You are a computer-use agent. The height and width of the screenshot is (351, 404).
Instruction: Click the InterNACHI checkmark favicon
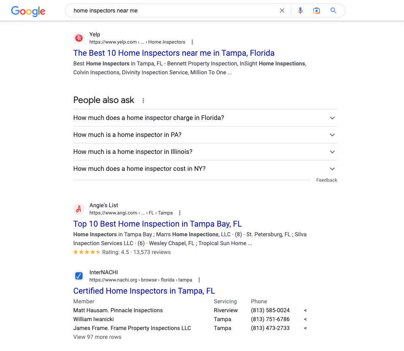tap(79, 276)
